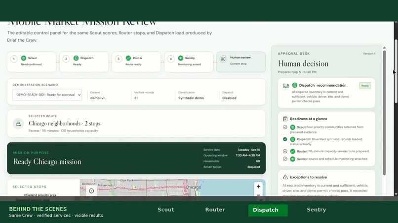Viewport: 398px width, 223px height.
Task: Click the page's vertical scrollbar thumb
Action: 396,71
